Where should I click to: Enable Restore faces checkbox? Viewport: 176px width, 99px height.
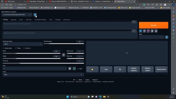tap(3, 48)
